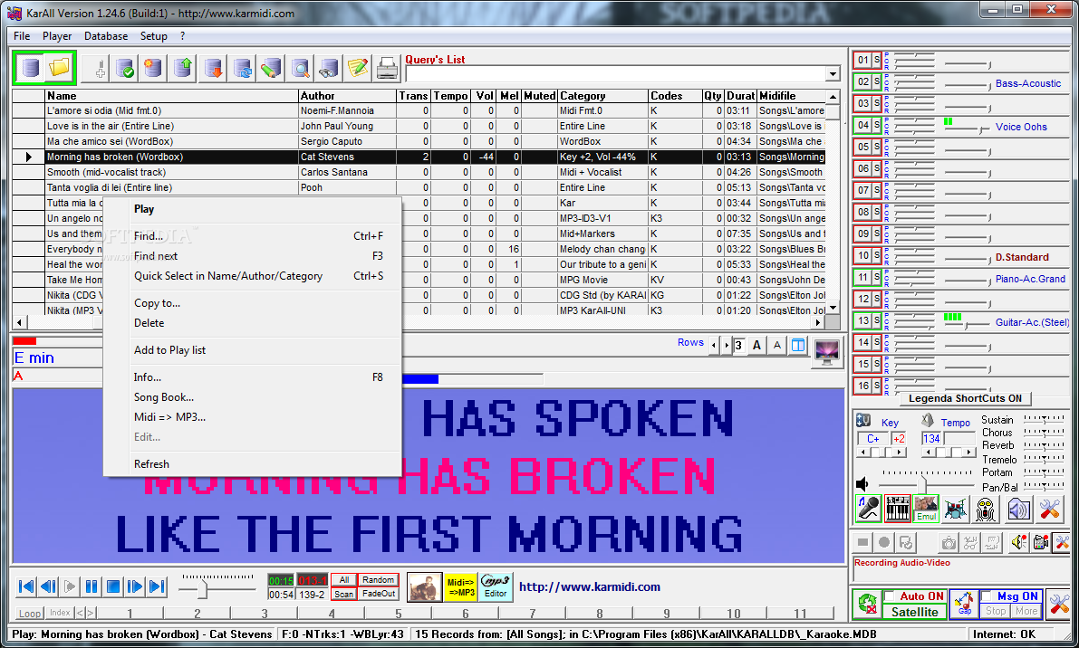Screen dimensions: 1079x648
Task: Click Rows decrease arrow
Action: coord(714,345)
